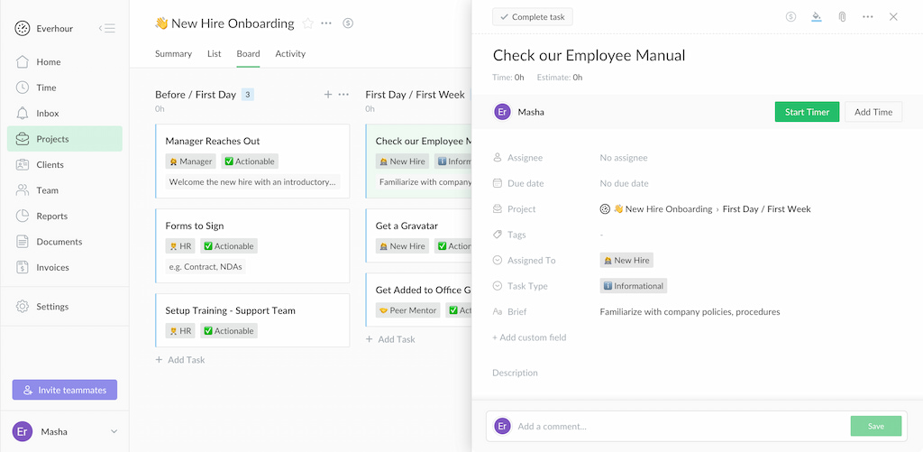Star the New Hire Onboarding project
Screen dimensions: 923x452
pyautogui.click(x=307, y=23)
